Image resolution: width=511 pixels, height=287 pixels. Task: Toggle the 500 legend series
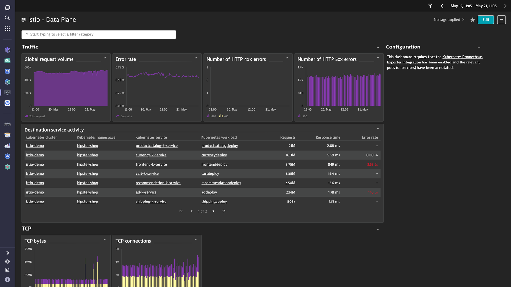[x=302, y=116]
